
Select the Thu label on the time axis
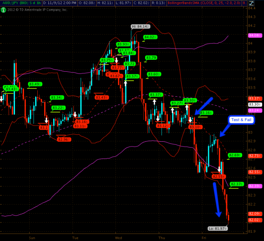pyautogui.click(x=162, y=237)
